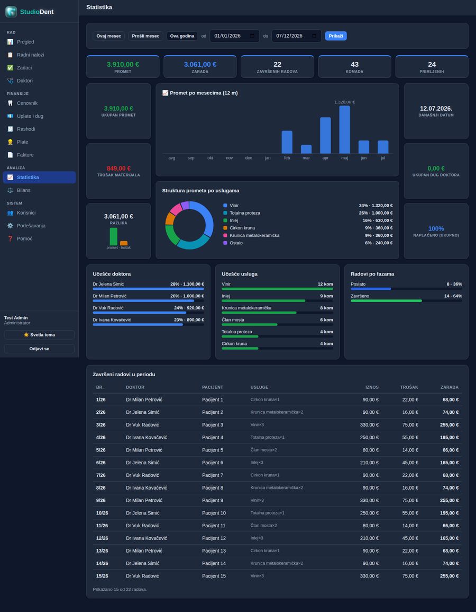Viewport: 476px width, 612px height.
Task: Open the calendar picker for the end date
Action: (x=314, y=36)
